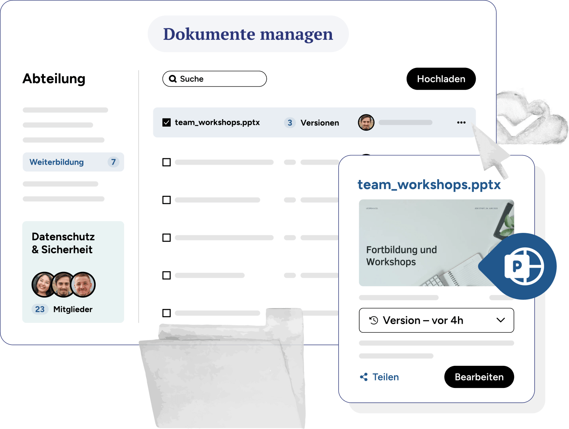The height and width of the screenshot is (429, 569).
Task: Click the share icon beside Teilen
Action: coord(364,377)
